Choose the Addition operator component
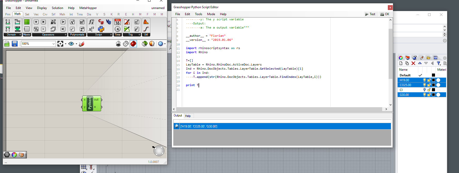This screenshot has width=459, height=173. [x=36, y=22]
